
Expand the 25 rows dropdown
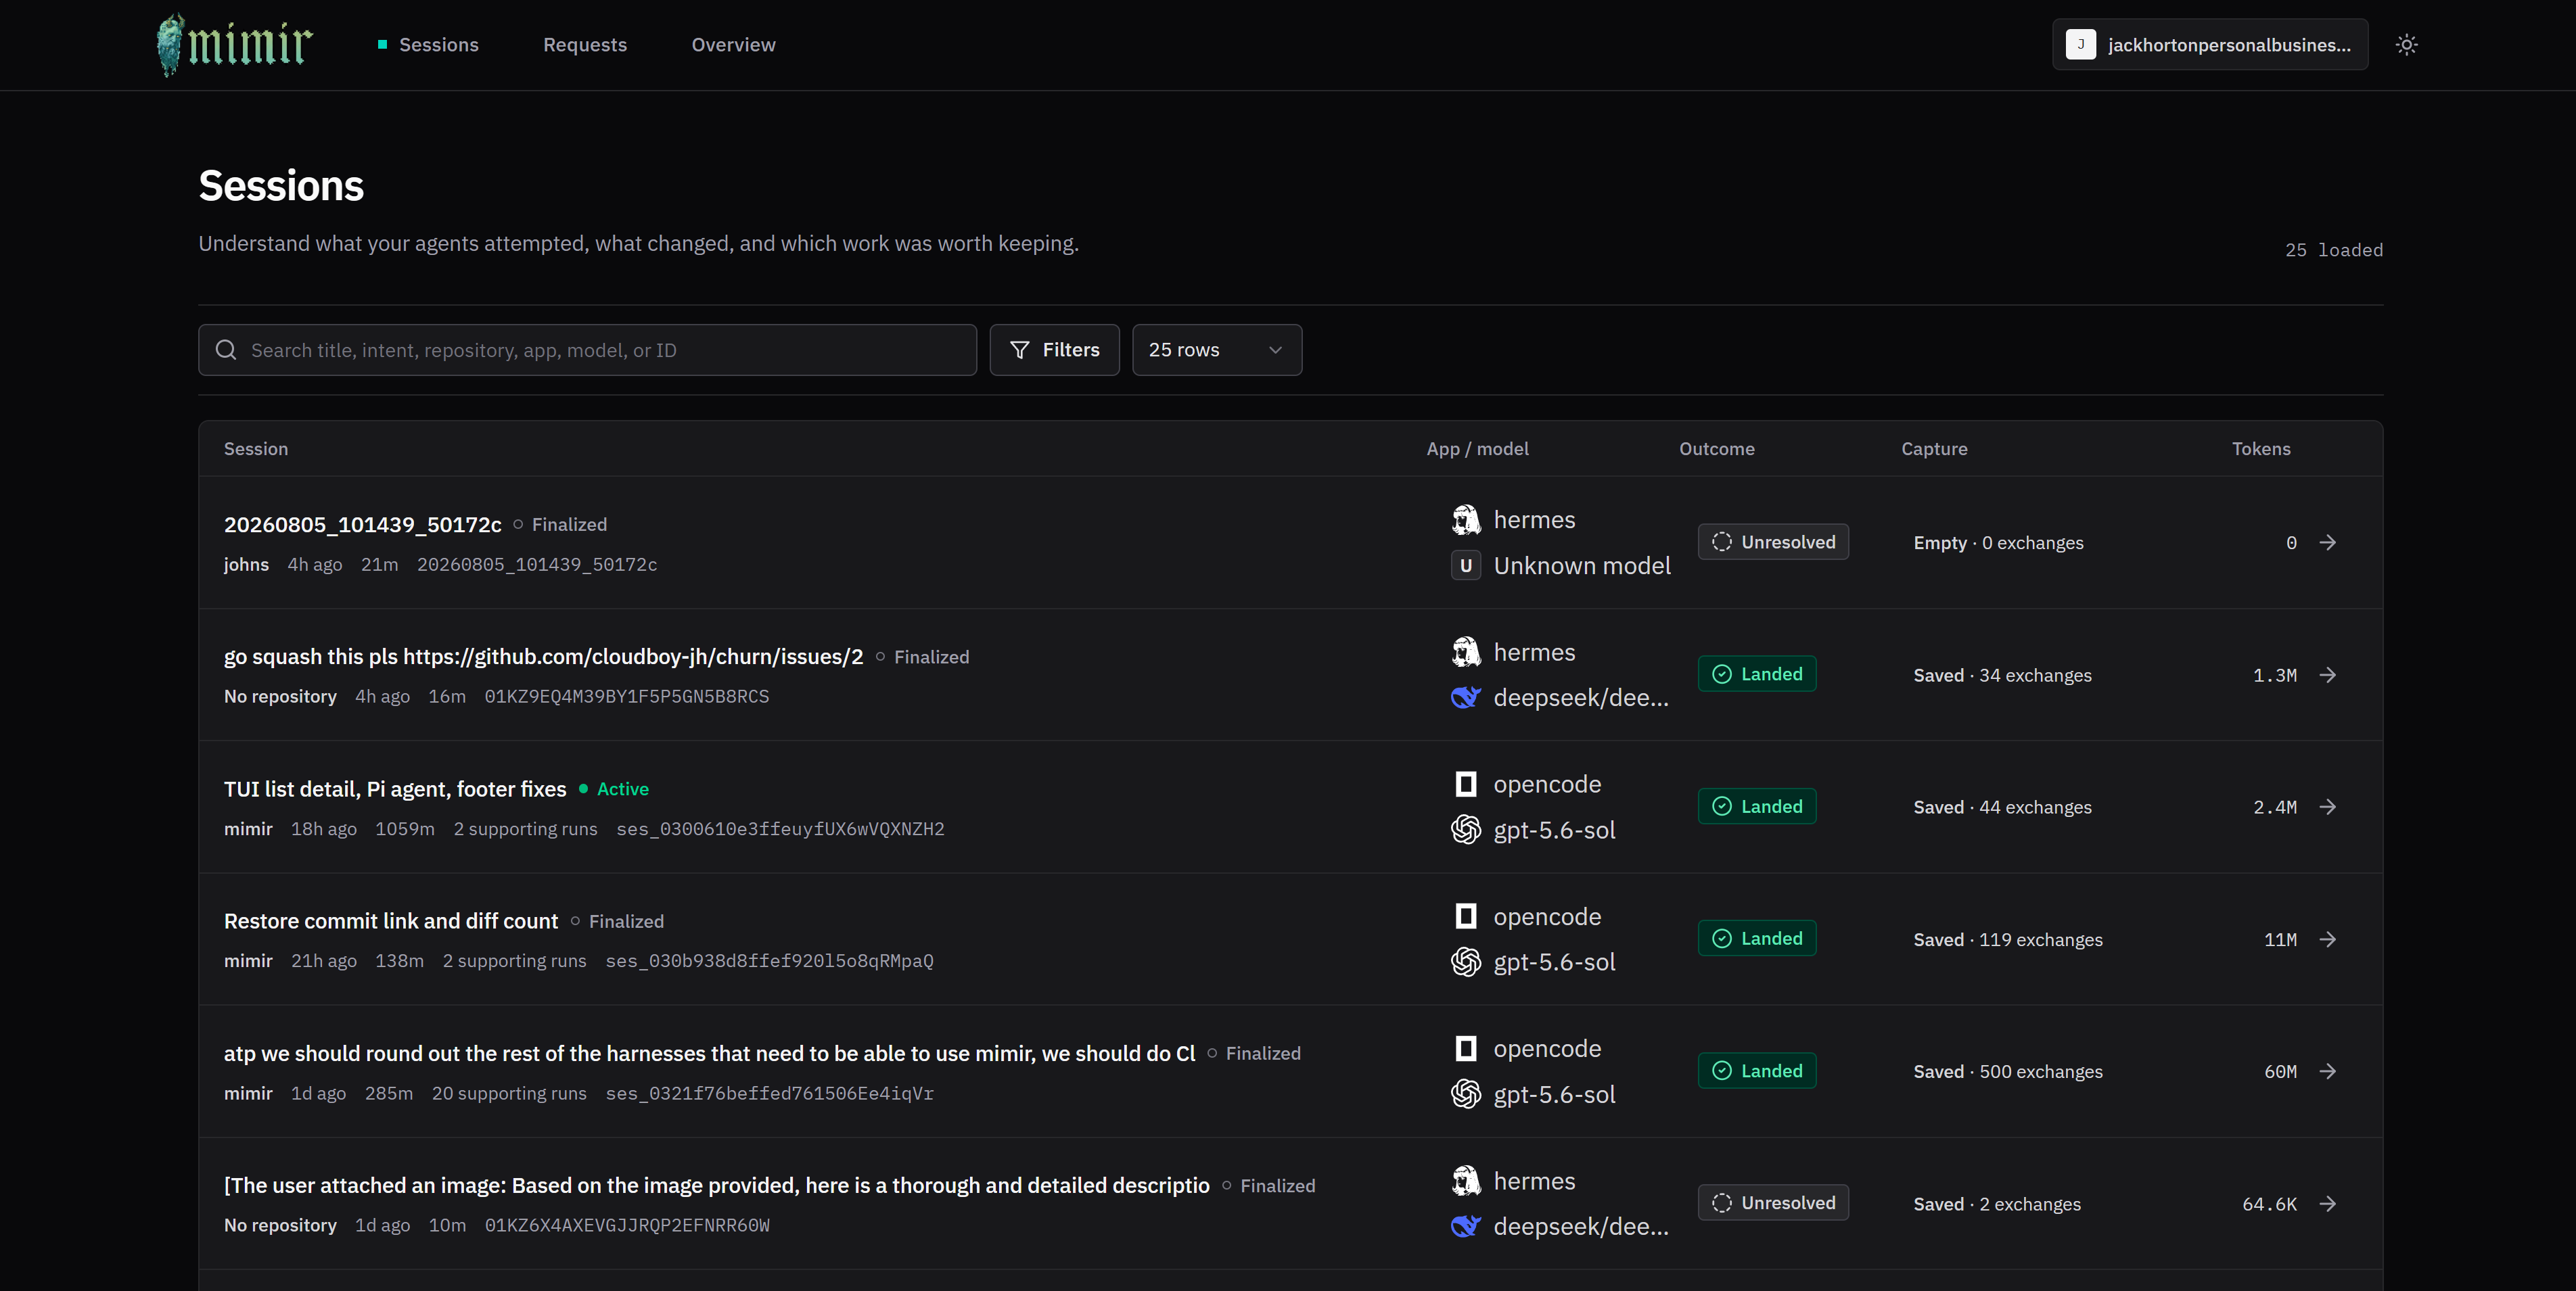[1216, 350]
